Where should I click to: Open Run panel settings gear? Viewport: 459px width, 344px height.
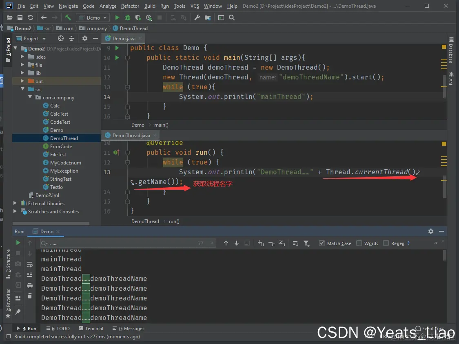tap(430, 231)
